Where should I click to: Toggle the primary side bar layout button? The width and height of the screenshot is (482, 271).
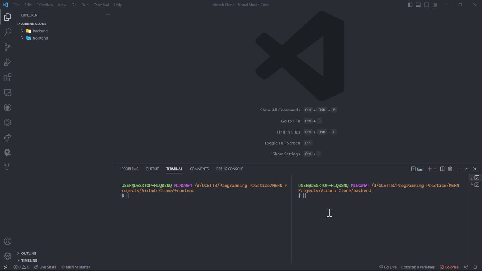pos(410,5)
